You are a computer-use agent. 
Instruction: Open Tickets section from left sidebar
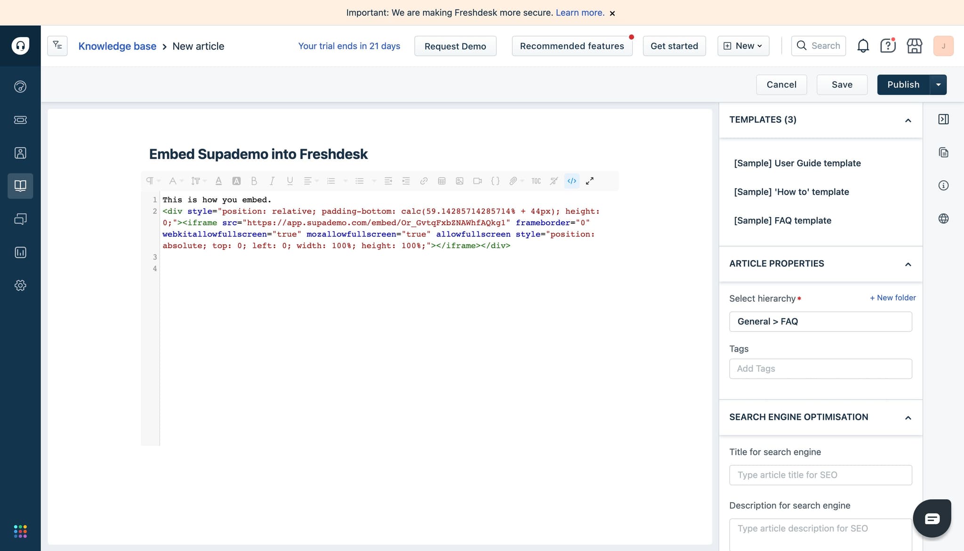(x=20, y=119)
